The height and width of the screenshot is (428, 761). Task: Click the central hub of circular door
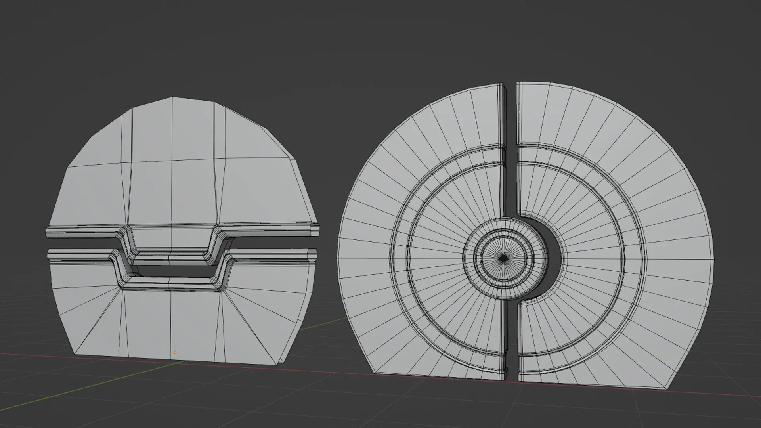pyautogui.click(x=503, y=258)
